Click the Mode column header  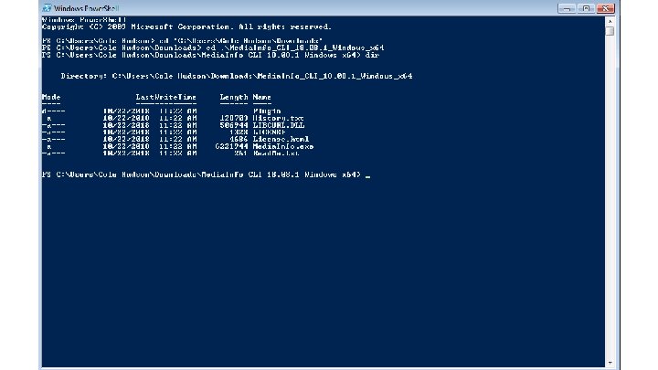pos(51,97)
